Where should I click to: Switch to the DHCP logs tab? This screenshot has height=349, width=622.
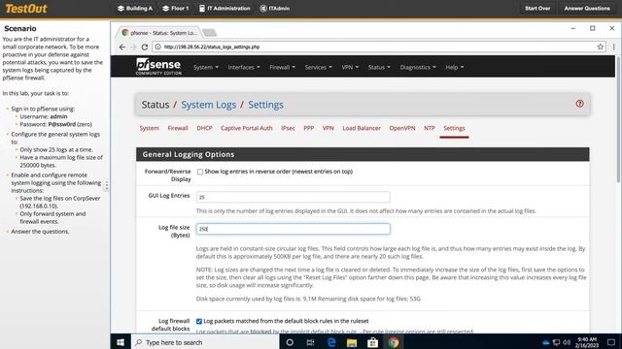[x=204, y=128]
